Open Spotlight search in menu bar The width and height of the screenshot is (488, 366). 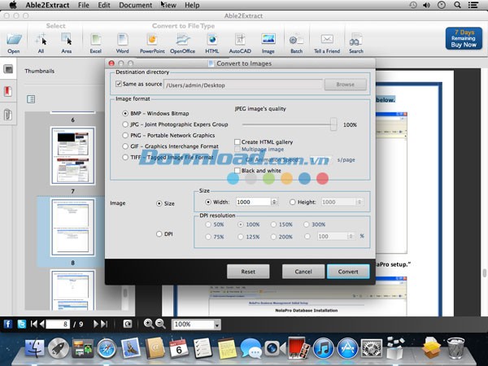point(457,5)
